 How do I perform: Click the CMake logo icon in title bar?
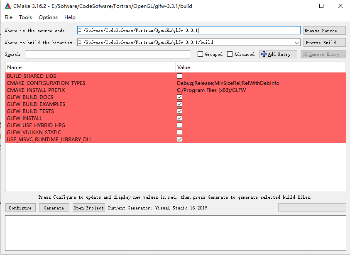point(8,6)
